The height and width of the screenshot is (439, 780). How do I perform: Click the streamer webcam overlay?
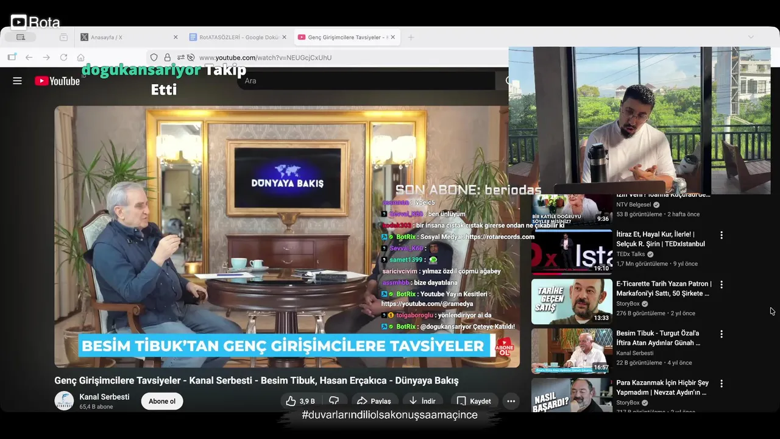tap(639, 121)
